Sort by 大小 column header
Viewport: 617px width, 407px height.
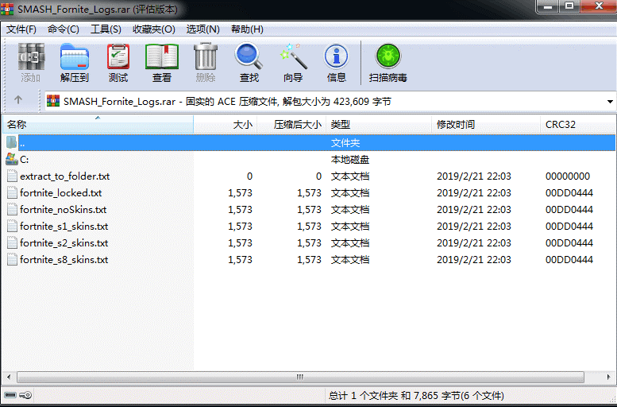click(x=226, y=125)
